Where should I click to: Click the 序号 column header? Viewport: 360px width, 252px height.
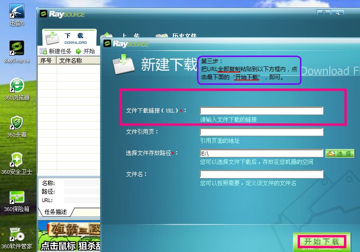pos(47,61)
